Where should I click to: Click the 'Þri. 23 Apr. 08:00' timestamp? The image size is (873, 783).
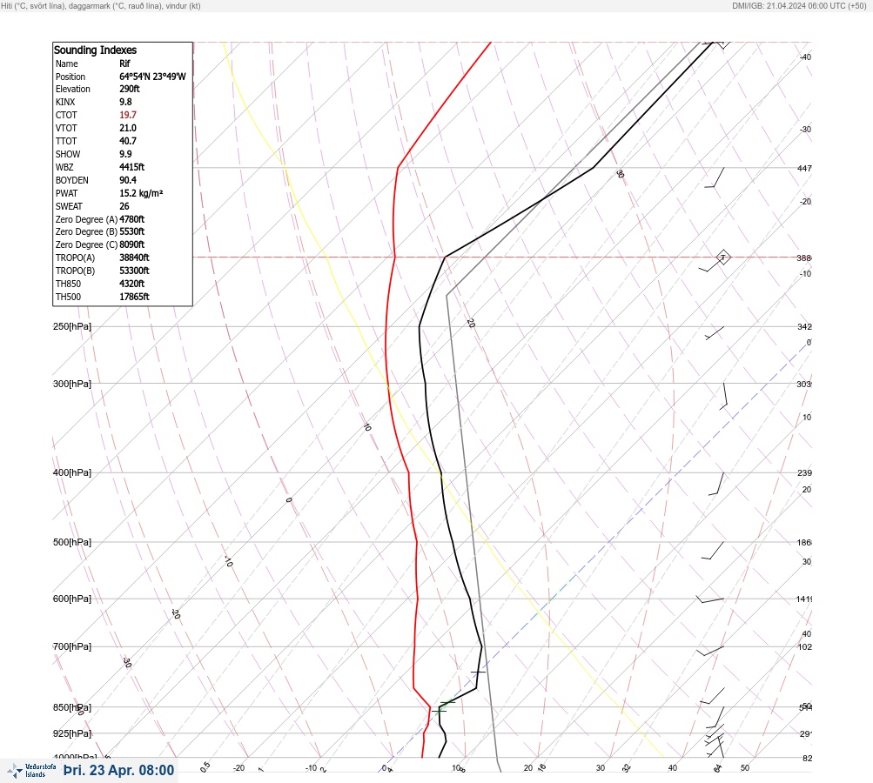tap(118, 770)
